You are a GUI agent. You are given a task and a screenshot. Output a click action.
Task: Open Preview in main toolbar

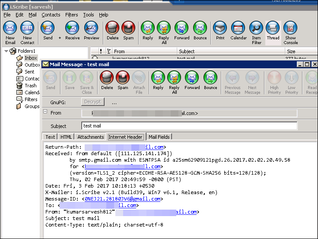click(x=91, y=30)
